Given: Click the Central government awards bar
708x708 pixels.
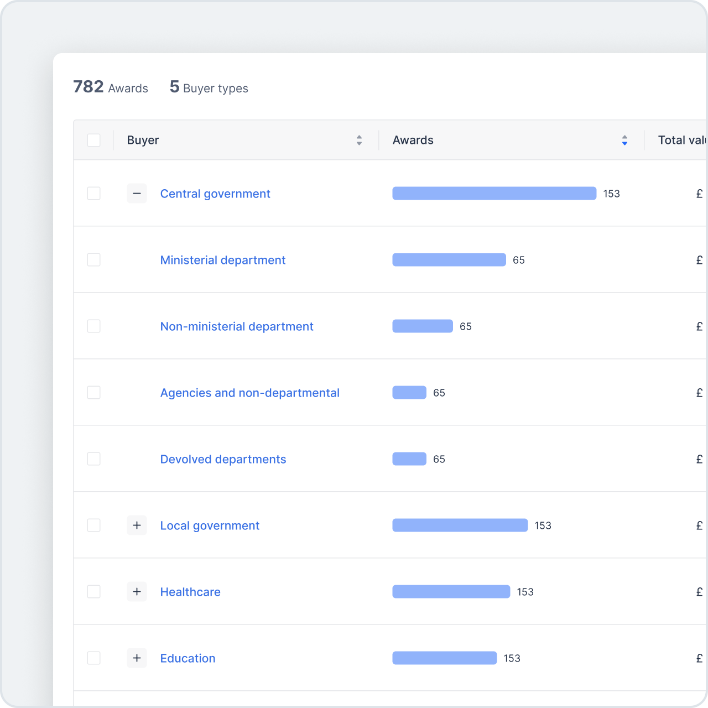Looking at the screenshot, I should click(x=494, y=193).
